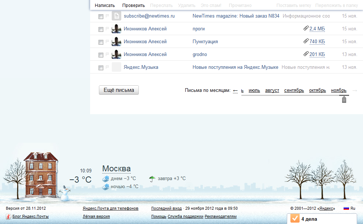Viewport: 363px width, 224px height.
Task: Open NewTimes magazine: Новый заказ N834 message
Action: (x=236, y=16)
